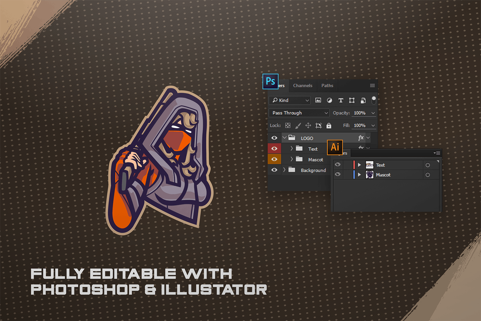Expand LOGO layer effects arrow beside fx
The width and height of the screenshot is (481, 321).
pyautogui.click(x=368, y=138)
